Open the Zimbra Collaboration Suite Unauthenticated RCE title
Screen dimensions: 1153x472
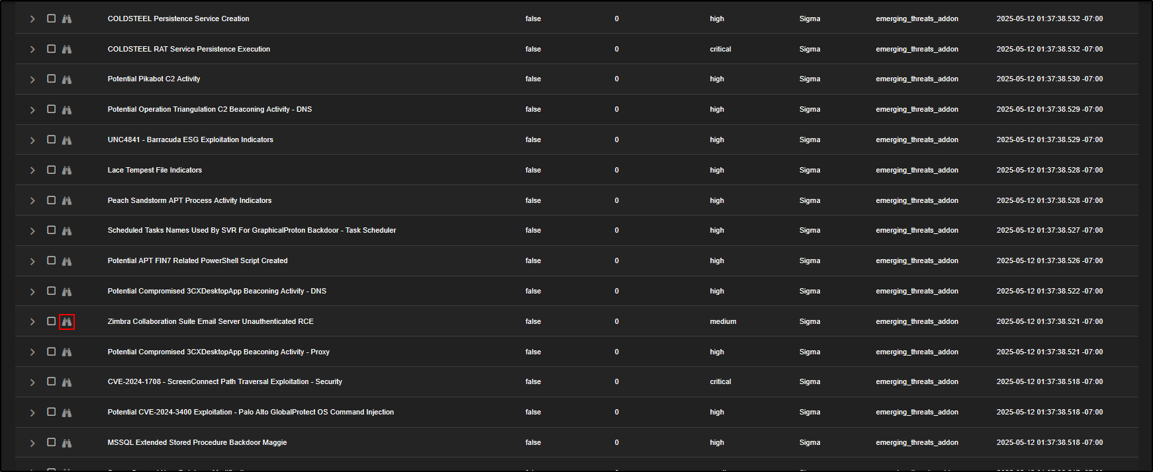(x=210, y=322)
